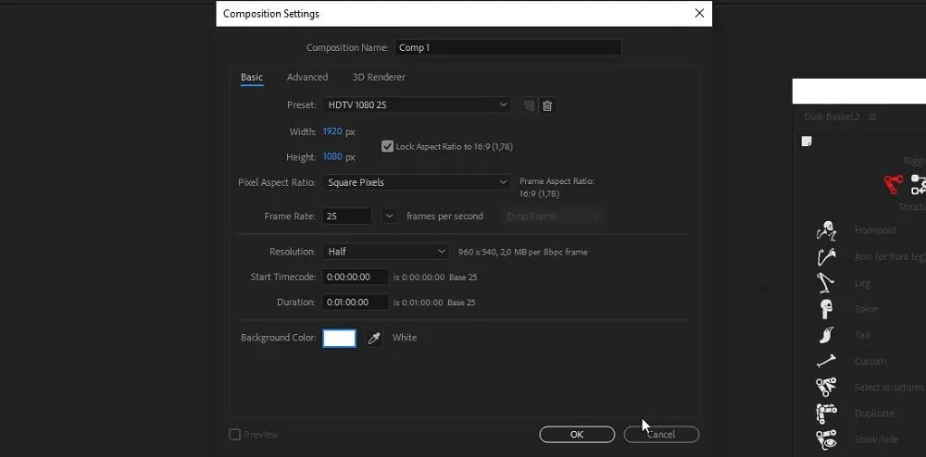
Task: Delete the selected preset with trash icon
Action: point(547,105)
